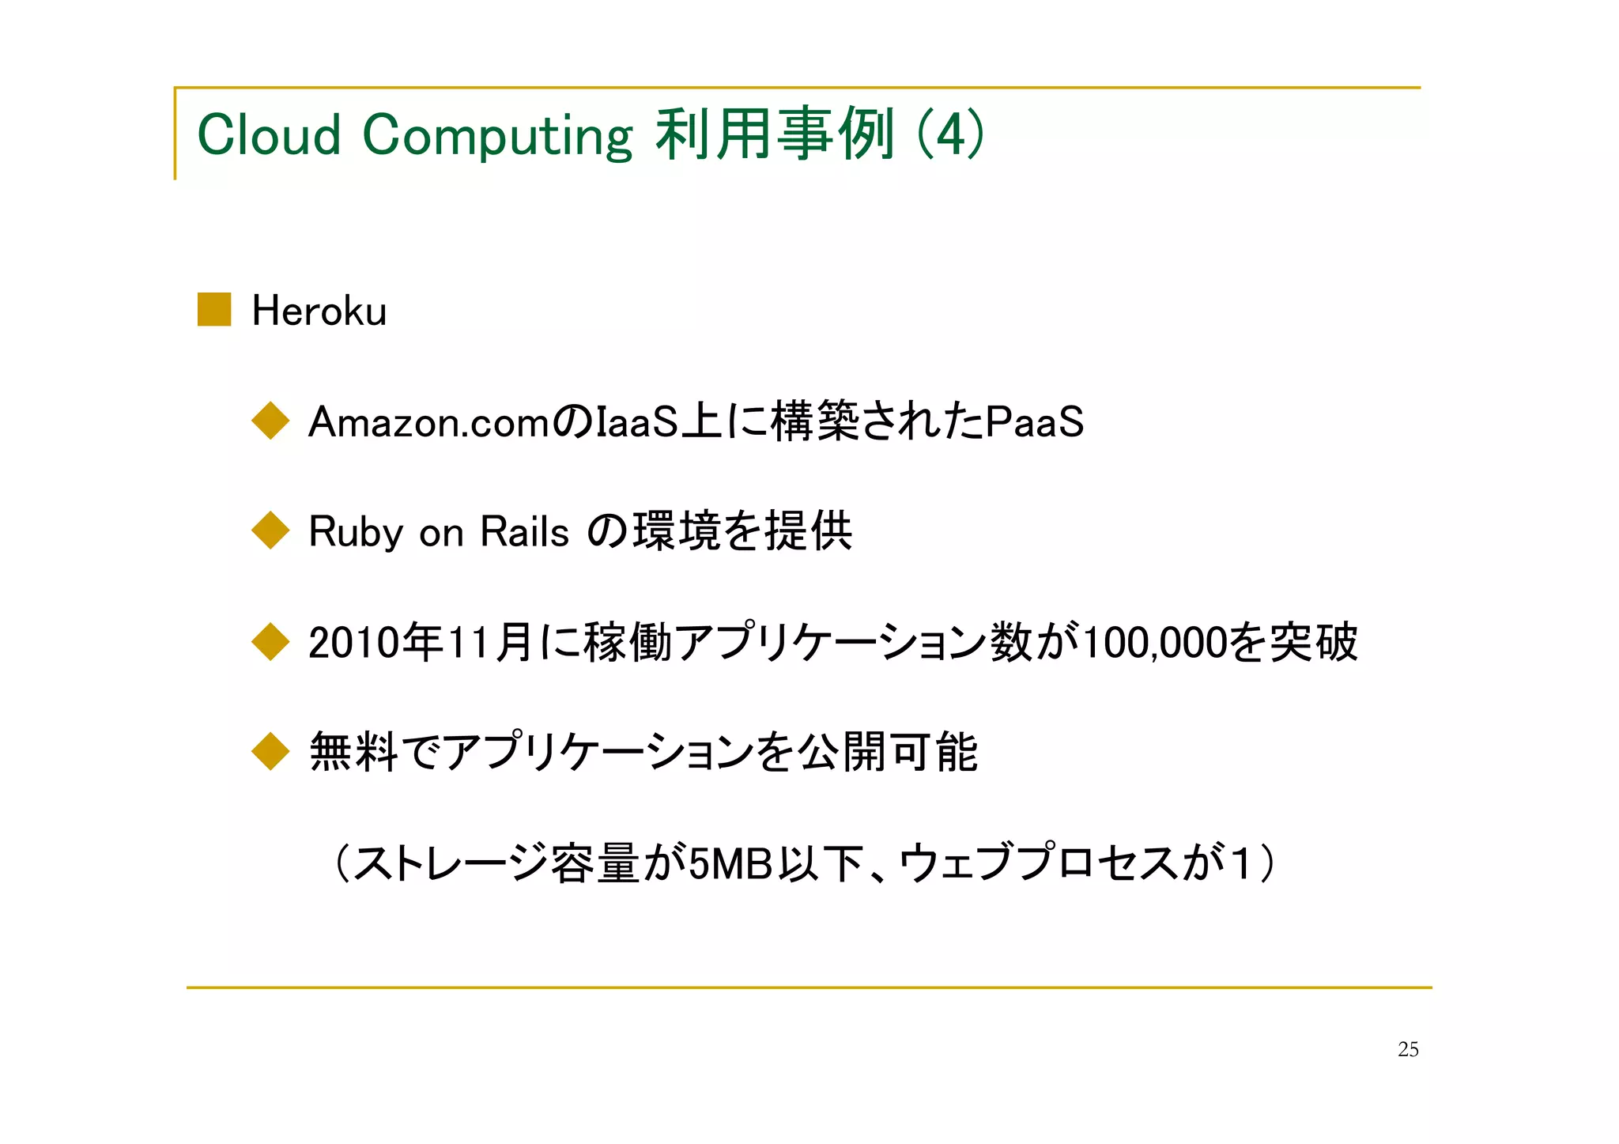This screenshot has width=1619, height=1144.
Task: Click the 5MB text in the note
Action: pos(731,863)
